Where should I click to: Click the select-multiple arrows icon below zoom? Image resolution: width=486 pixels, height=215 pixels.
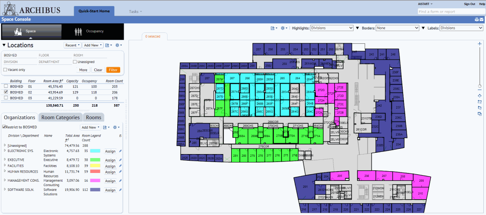pos(480,102)
